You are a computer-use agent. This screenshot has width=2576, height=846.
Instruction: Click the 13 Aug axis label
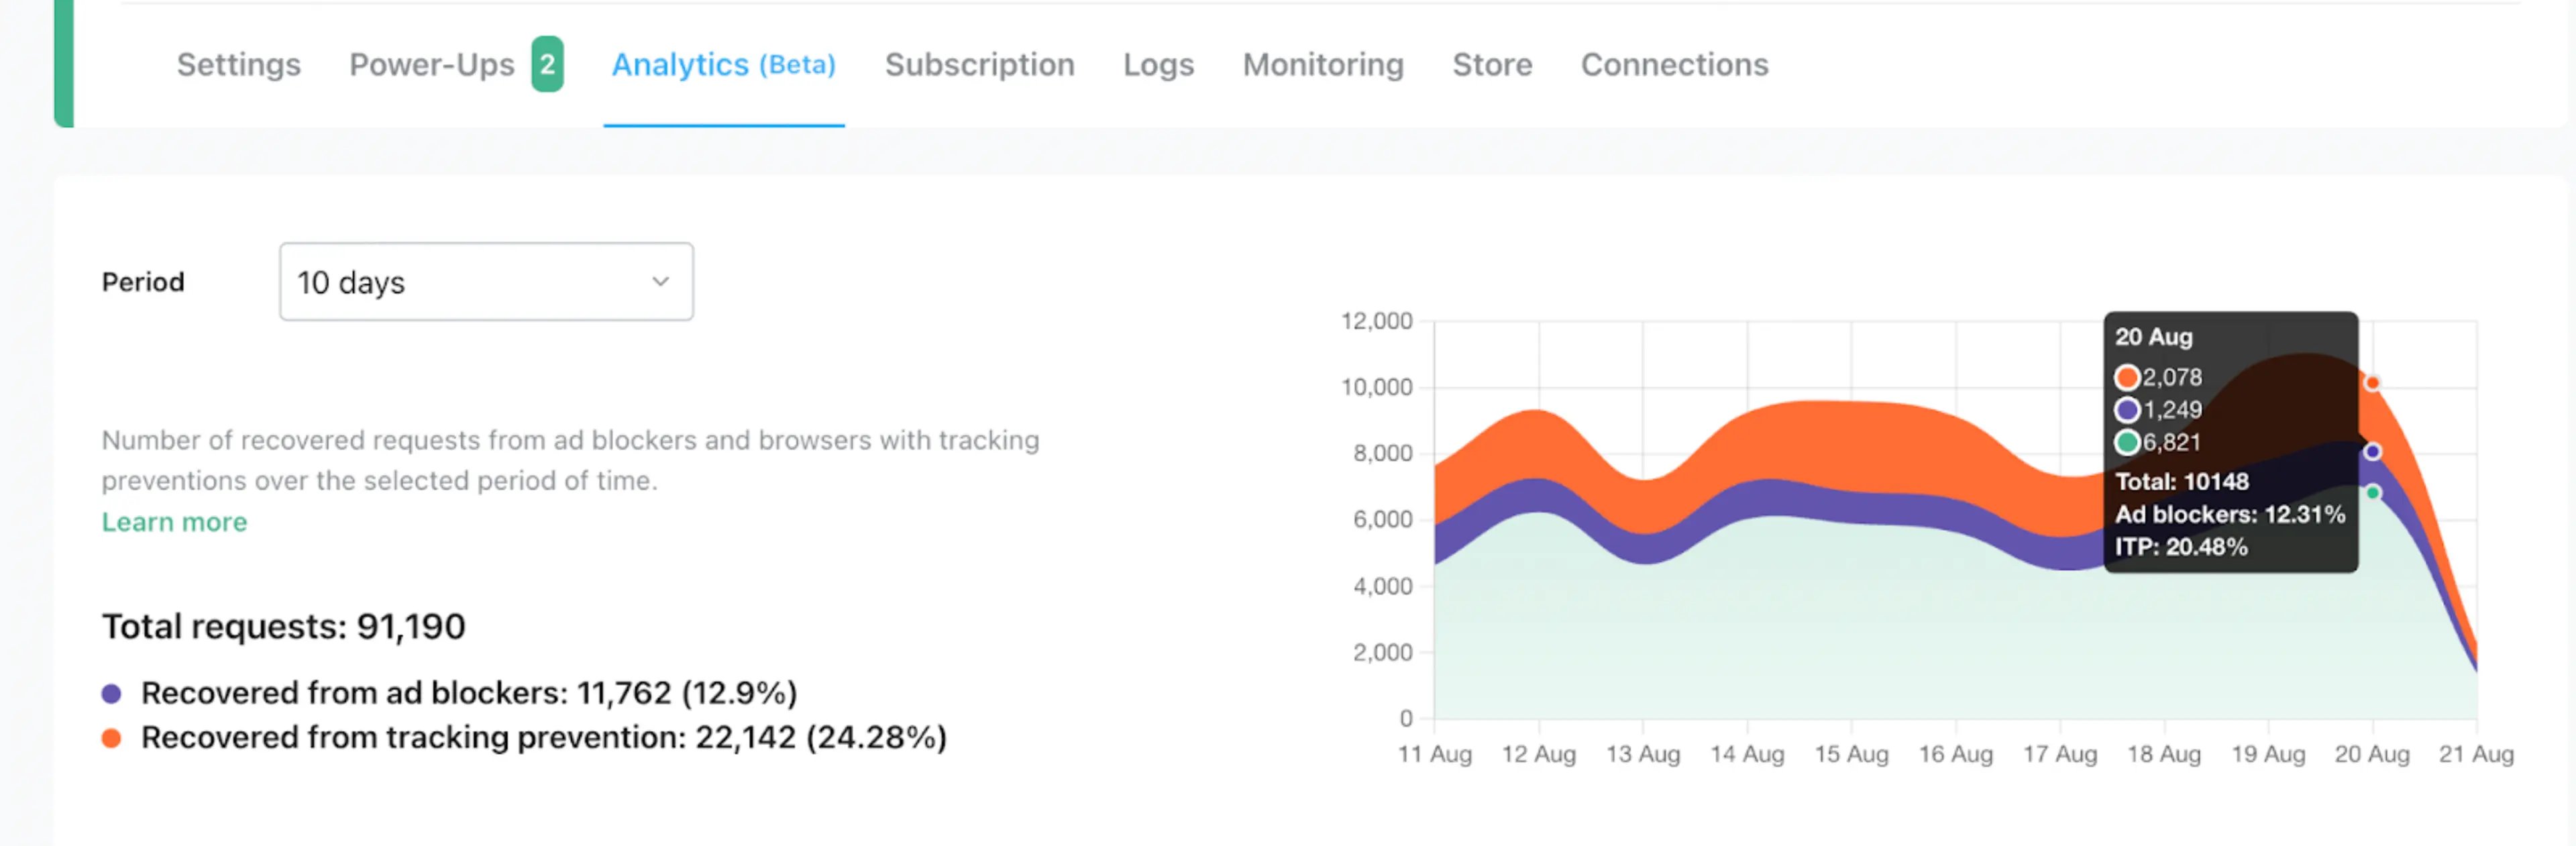coord(1643,754)
